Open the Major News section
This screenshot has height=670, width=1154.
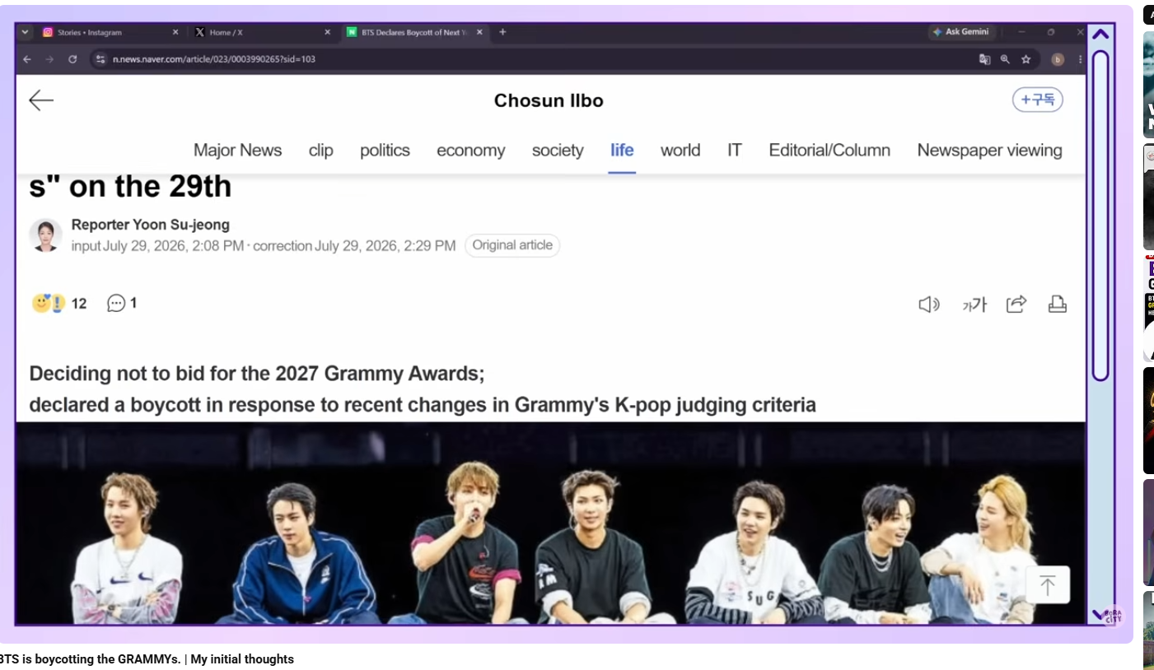[x=237, y=150]
